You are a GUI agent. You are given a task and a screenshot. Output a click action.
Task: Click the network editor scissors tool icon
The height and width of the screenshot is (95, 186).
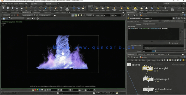162,60
